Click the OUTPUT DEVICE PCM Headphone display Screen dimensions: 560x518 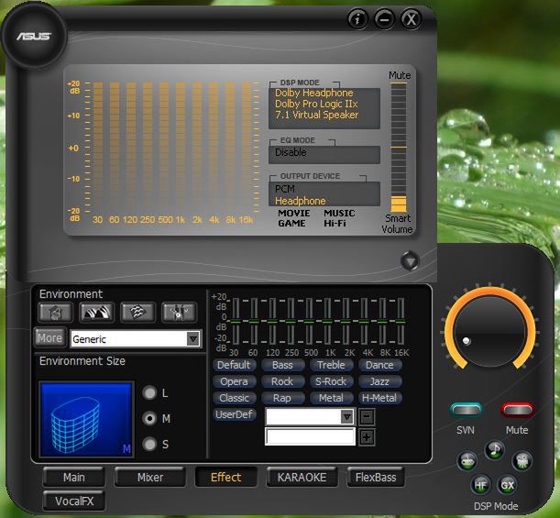324,194
